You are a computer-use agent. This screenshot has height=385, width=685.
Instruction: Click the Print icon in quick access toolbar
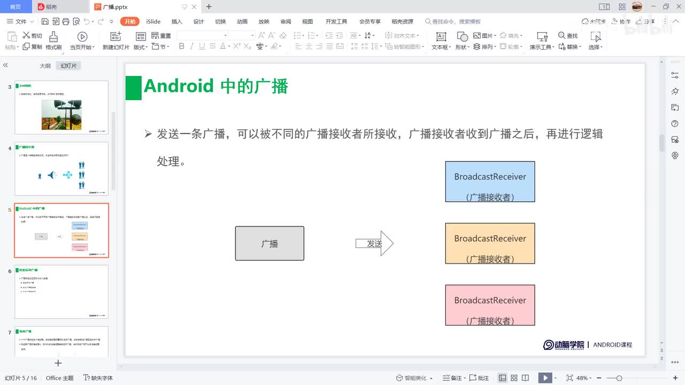pyautogui.click(x=65, y=21)
